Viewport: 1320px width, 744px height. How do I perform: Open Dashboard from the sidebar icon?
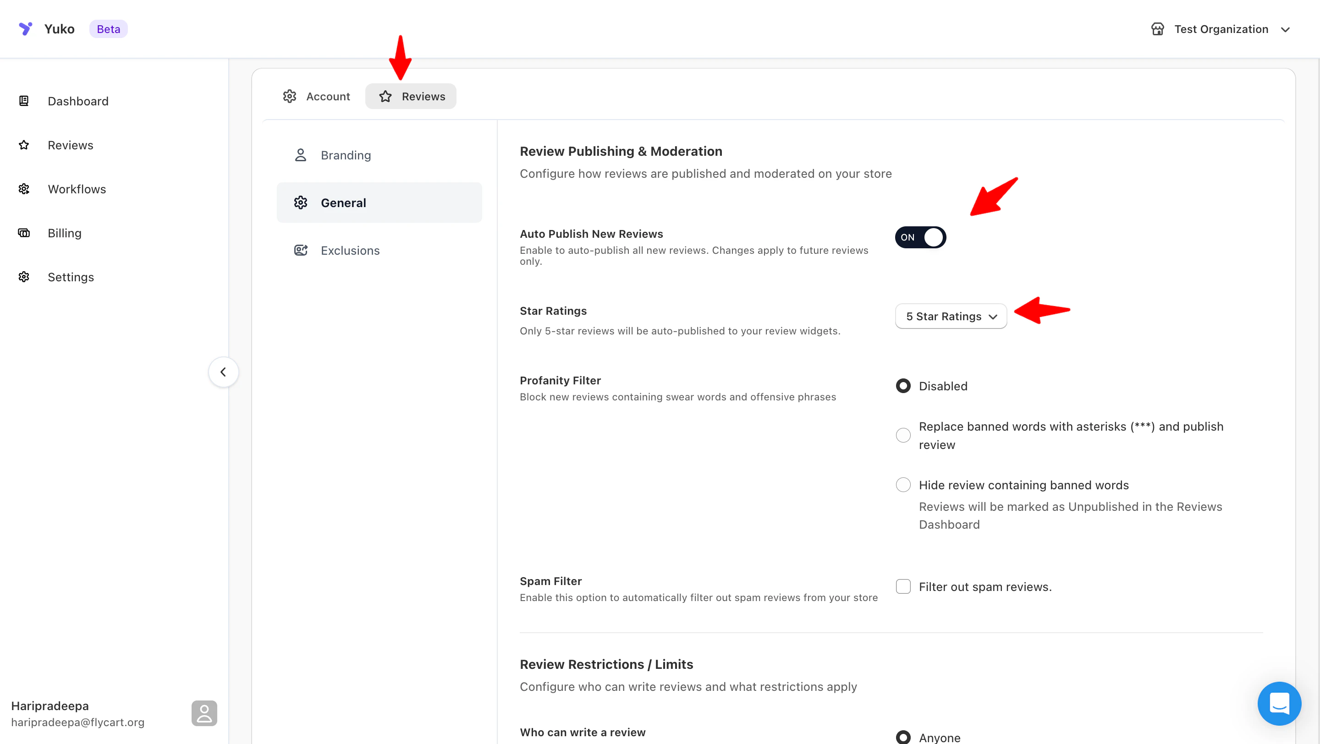tap(23, 101)
